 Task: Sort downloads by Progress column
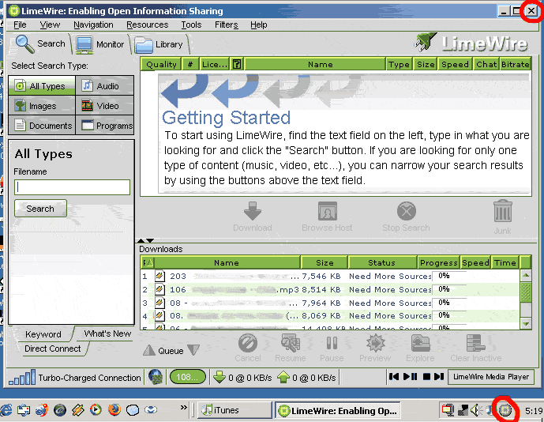pyautogui.click(x=438, y=262)
